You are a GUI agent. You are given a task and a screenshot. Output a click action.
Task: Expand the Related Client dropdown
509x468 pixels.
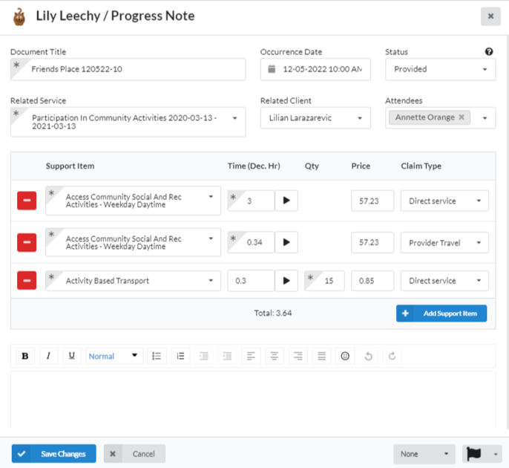[x=315, y=117]
